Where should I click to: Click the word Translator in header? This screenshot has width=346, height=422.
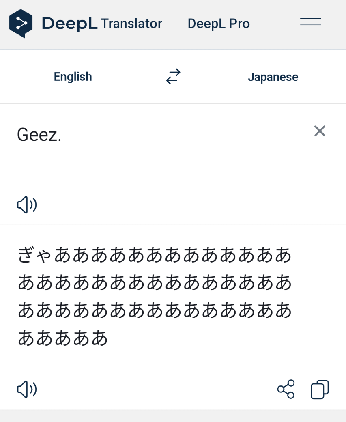coord(131,24)
